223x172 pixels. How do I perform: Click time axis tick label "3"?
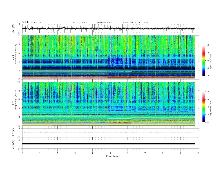tap(75, 153)
